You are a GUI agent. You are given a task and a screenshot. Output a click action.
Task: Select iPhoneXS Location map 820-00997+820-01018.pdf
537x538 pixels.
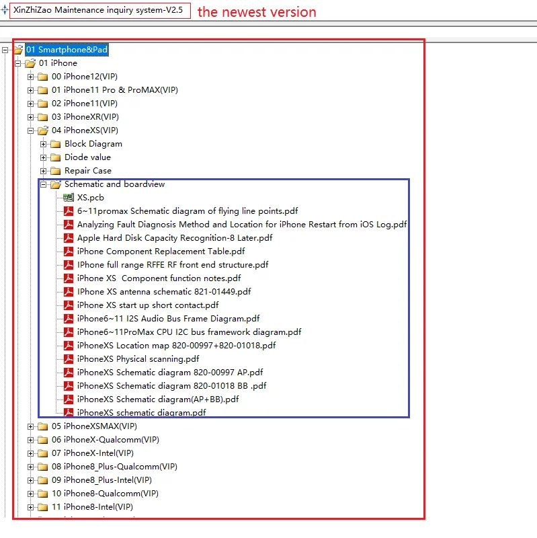click(x=176, y=346)
